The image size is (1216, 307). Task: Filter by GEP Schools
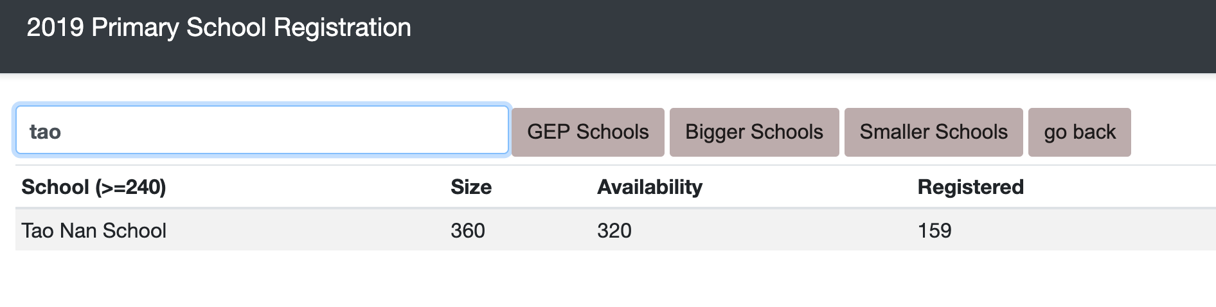pyautogui.click(x=587, y=132)
